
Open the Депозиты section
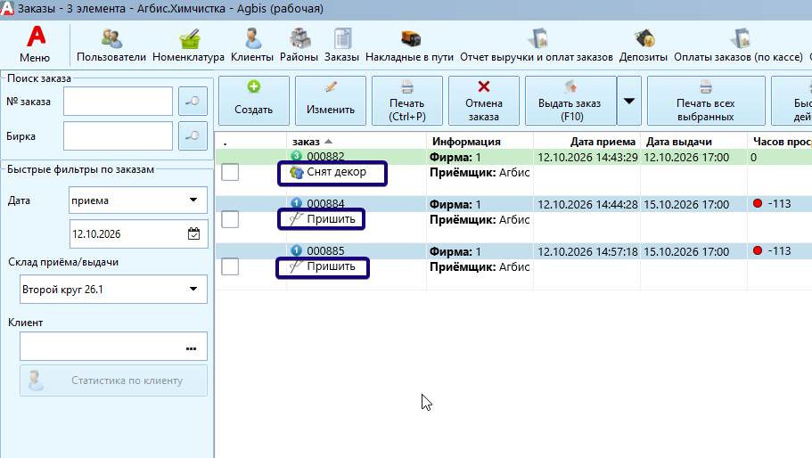[x=644, y=45]
